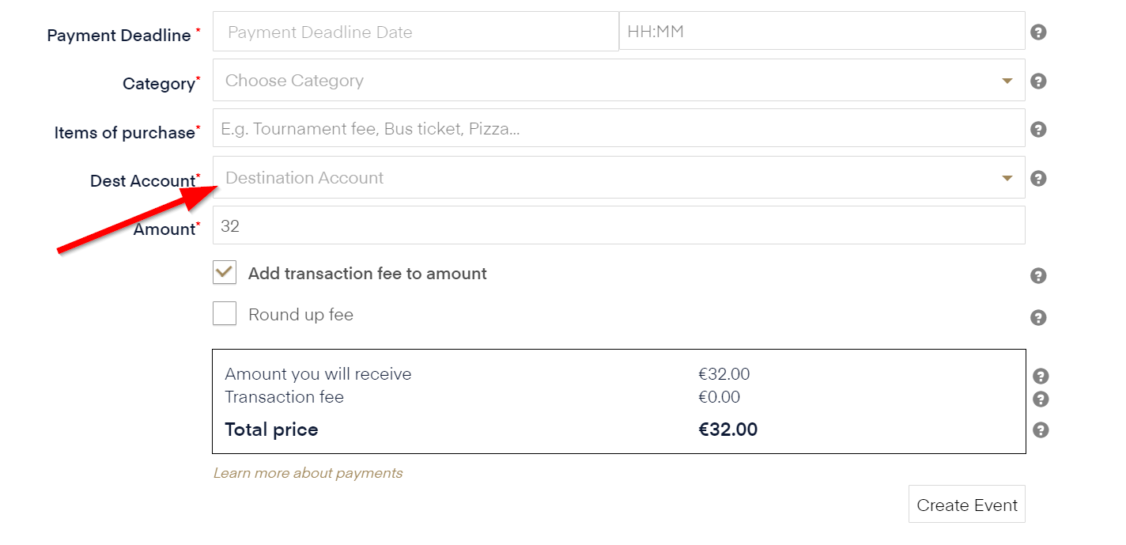Click the Amount input field
Image resolution: width=1126 pixels, height=545 pixels.
[618, 226]
